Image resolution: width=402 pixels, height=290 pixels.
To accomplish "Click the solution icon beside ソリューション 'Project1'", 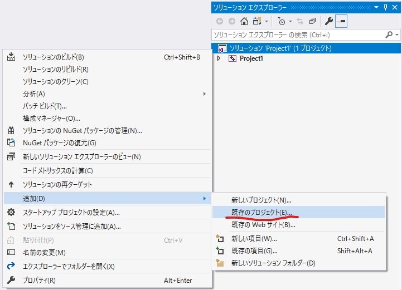I will click(222, 48).
